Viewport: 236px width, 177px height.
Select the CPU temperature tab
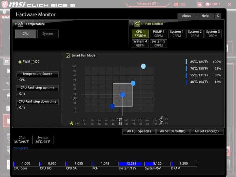tap(26, 34)
